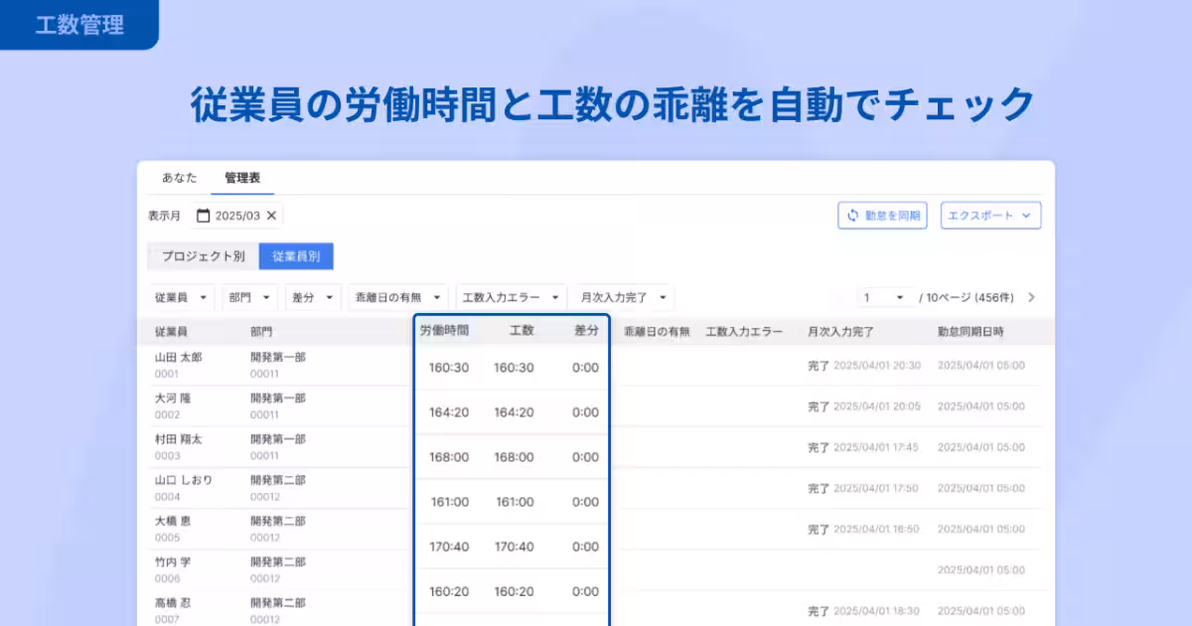Open the 乖離日の有無 filter dropdown
This screenshot has width=1192, height=626.
[x=397, y=296]
